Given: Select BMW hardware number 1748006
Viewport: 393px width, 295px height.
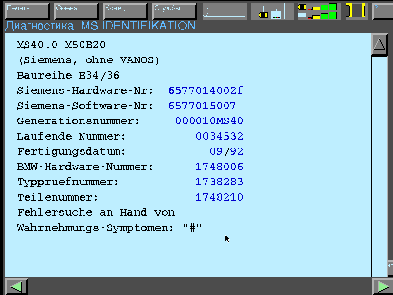Looking at the screenshot, I should tap(220, 167).
